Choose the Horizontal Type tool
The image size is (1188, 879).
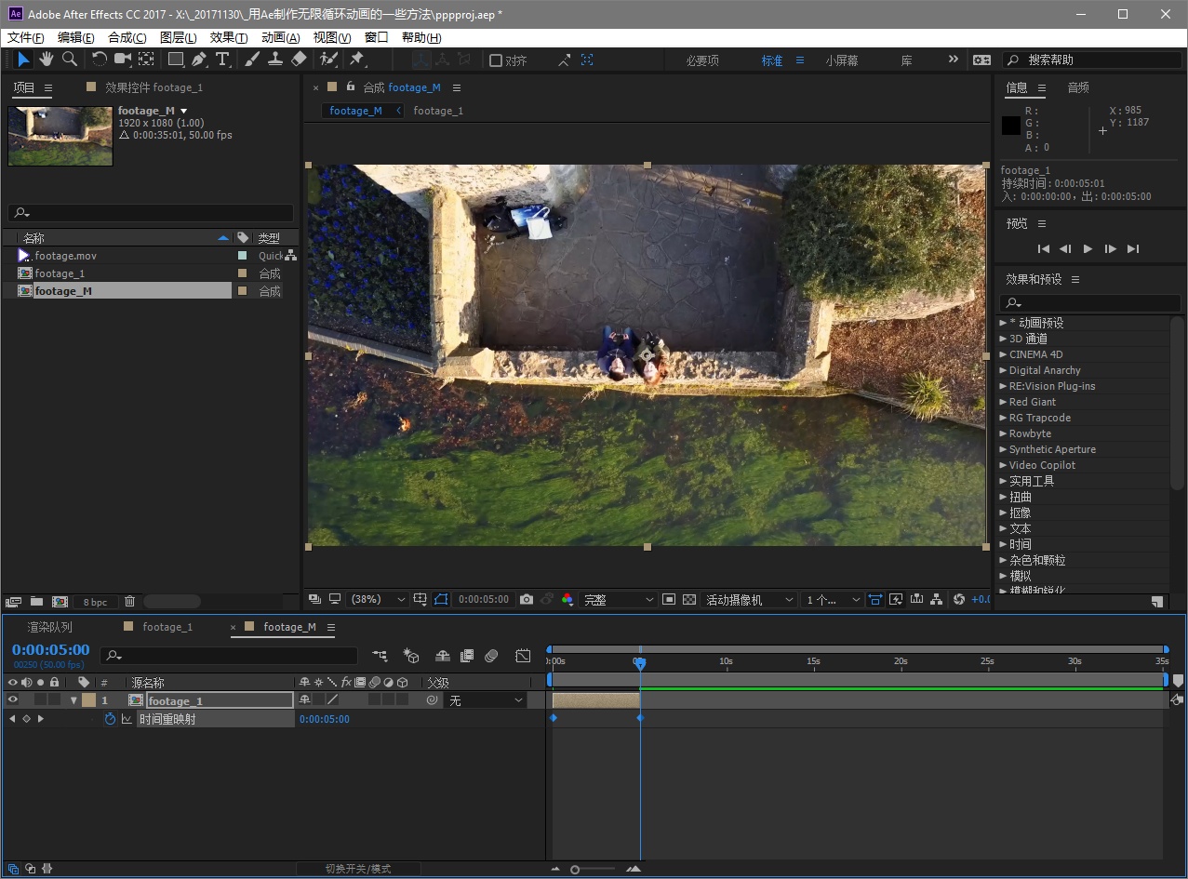tap(222, 60)
